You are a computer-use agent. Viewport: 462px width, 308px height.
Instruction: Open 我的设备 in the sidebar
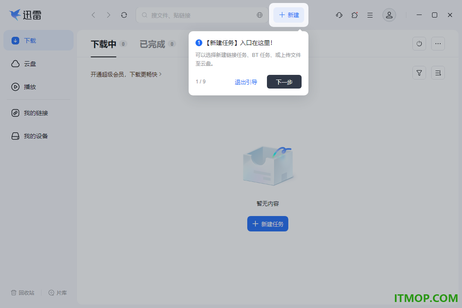tap(38, 136)
